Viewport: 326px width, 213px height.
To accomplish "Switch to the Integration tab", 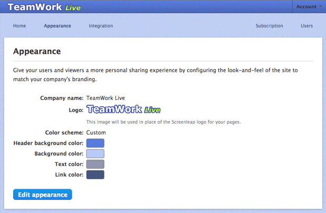I will pyautogui.click(x=101, y=26).
